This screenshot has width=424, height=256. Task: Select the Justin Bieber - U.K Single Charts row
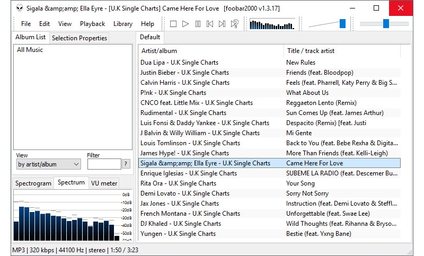pyautogui.click(x=270, y=73)
